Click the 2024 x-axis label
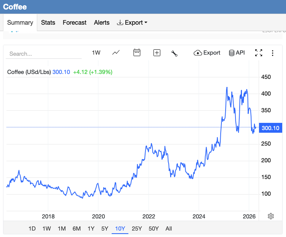 [199, 217]
